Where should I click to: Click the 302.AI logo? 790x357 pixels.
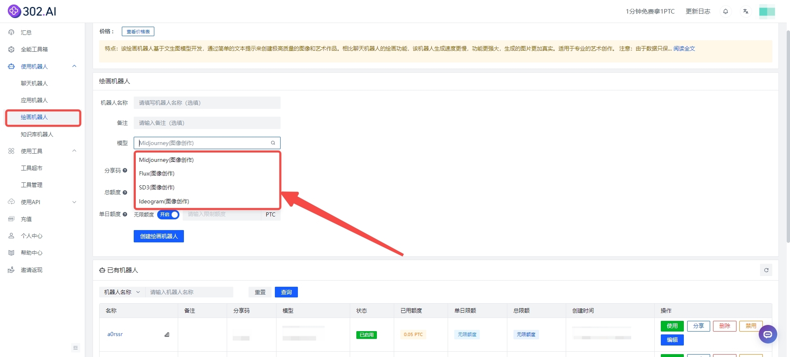coord(32,11)
